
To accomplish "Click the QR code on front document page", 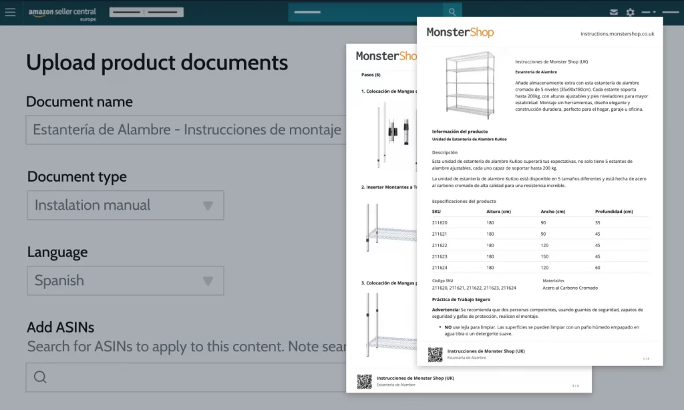I will 436,354.
